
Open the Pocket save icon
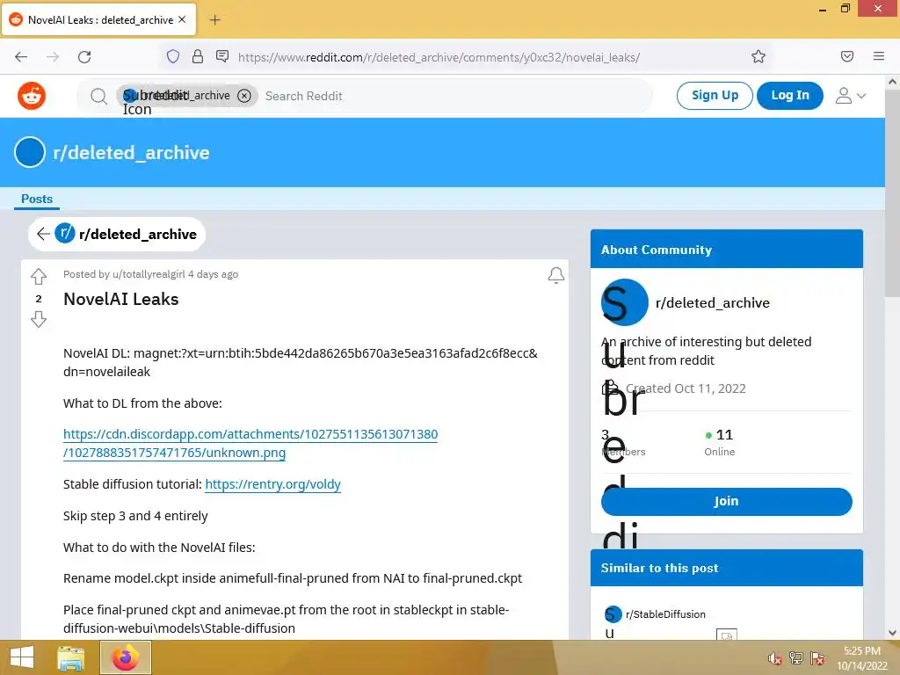[847, 56]
